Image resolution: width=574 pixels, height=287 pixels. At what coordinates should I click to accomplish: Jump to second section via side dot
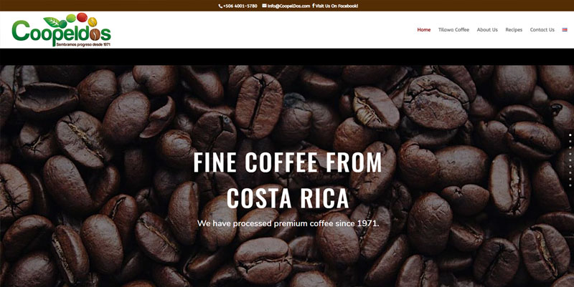[x=570, y=141]
